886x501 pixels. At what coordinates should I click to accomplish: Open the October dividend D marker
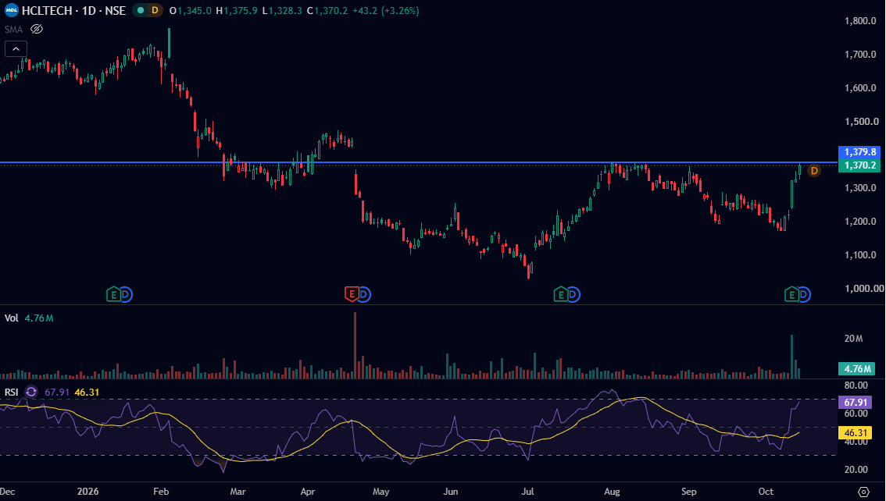(803, 294)
